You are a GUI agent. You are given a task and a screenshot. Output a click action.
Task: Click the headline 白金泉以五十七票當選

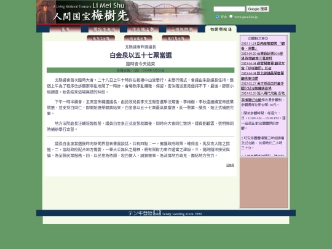tap(141, 55)
